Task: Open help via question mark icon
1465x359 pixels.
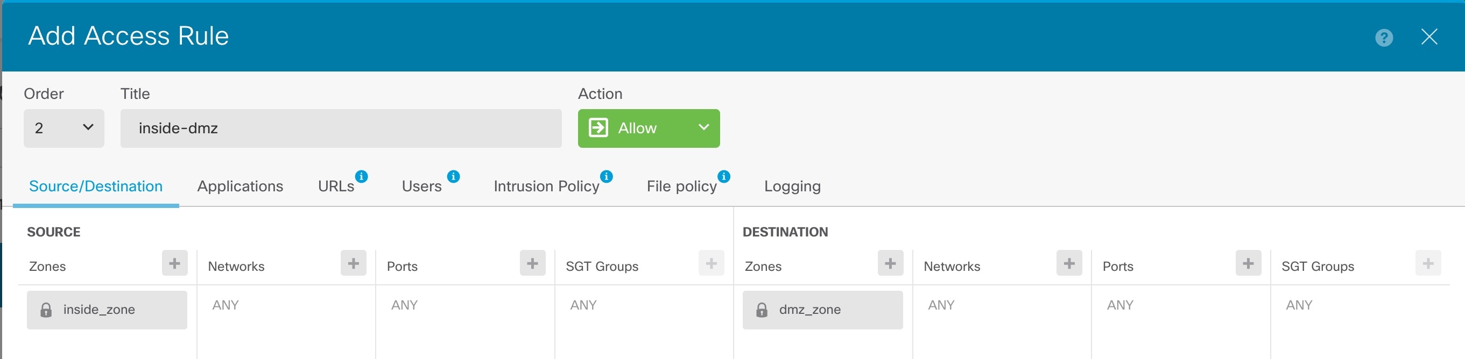Action: (x=1384, y=38)
